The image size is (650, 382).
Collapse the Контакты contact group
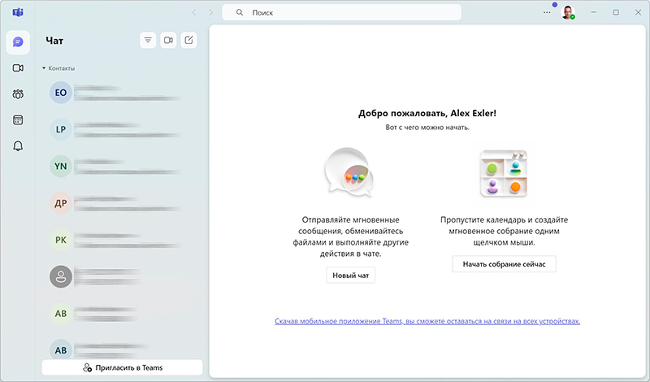coord(44,68)
